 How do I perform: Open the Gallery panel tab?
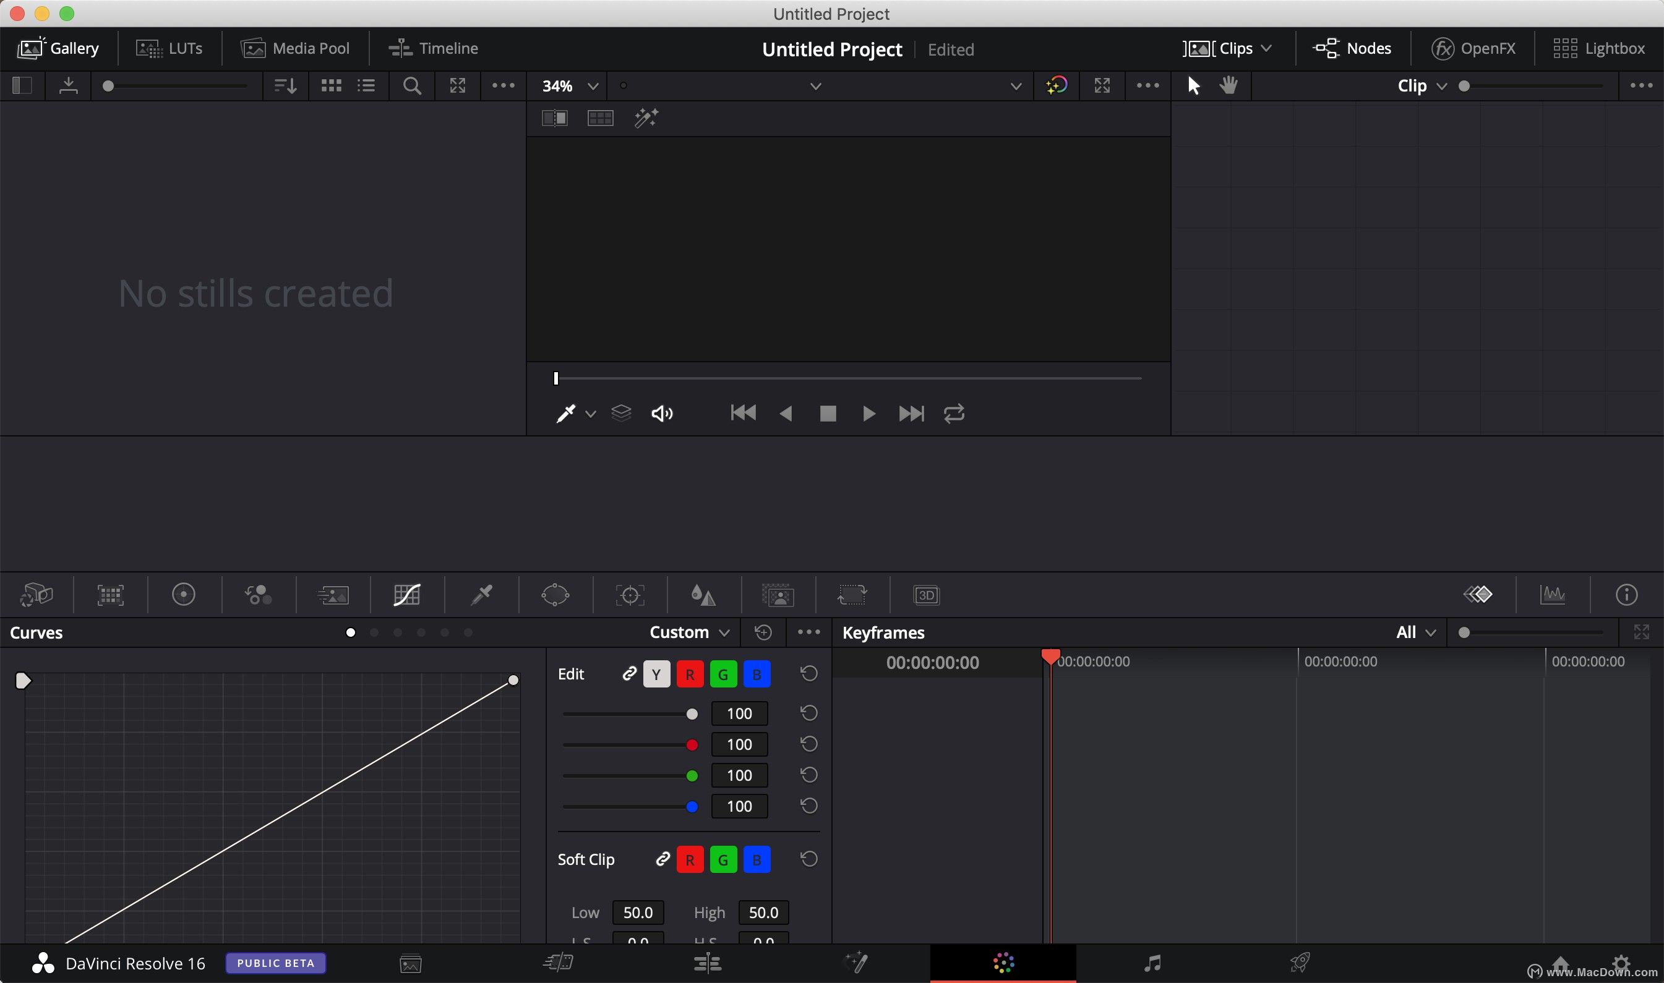coord(58,48)
